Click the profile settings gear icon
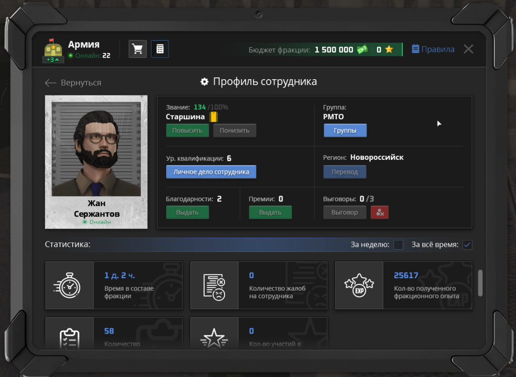 204,82
